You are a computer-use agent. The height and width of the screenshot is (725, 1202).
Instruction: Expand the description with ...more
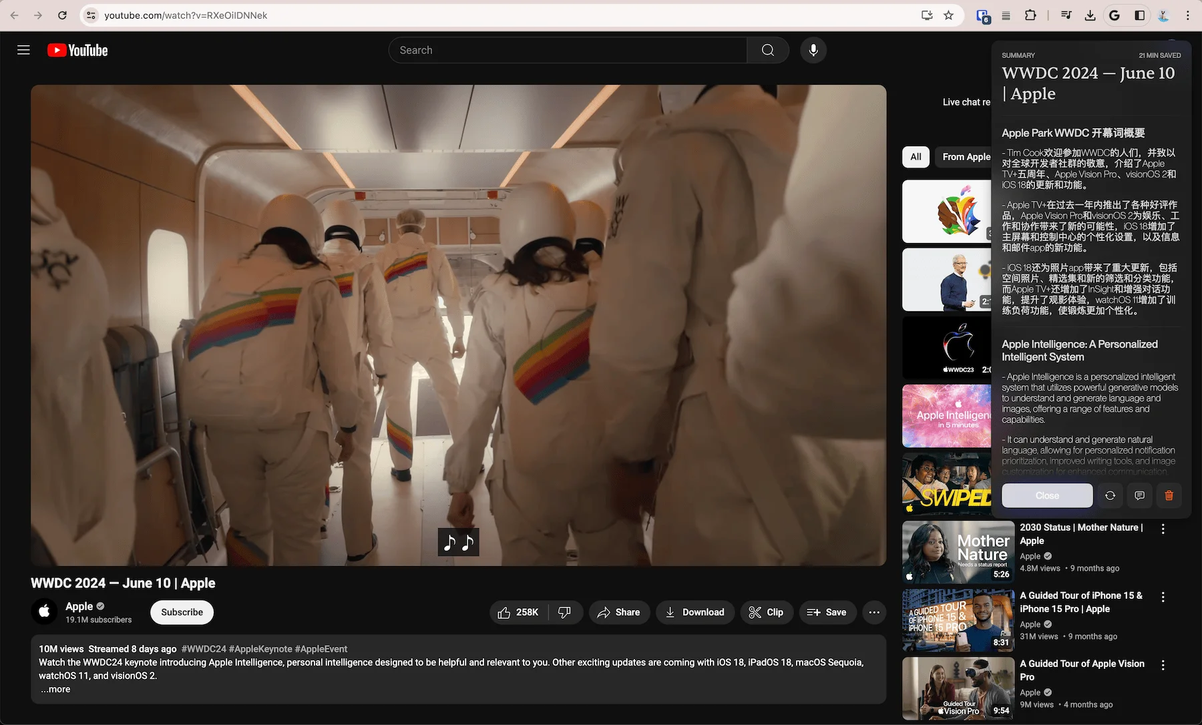pyautogui.click(x=55, y=689)
